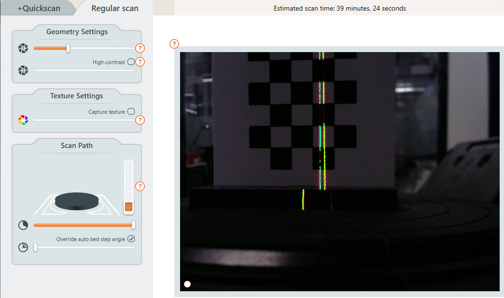Open help icon for Scan Path
The image size is (504, 298).
140,186
